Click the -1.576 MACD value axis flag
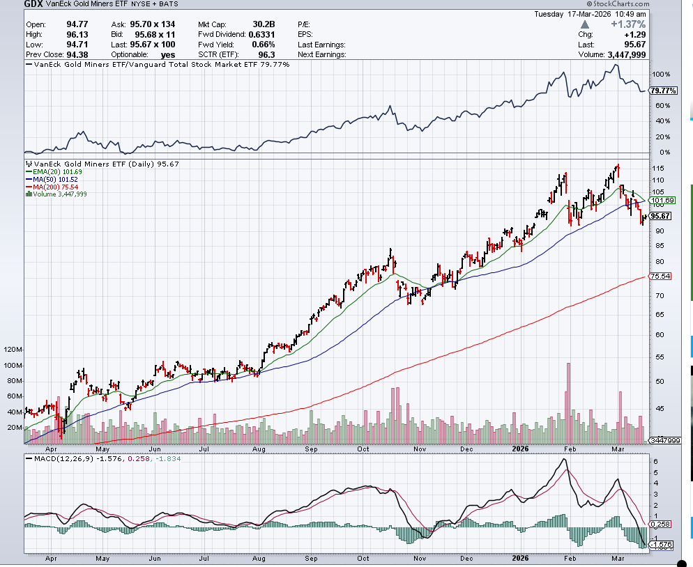 tap(661, 544)
